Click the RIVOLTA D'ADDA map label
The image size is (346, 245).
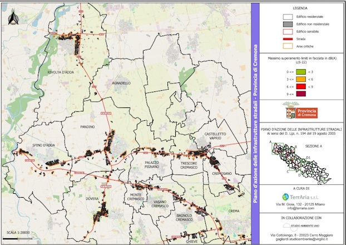click(x=61, y=72)
